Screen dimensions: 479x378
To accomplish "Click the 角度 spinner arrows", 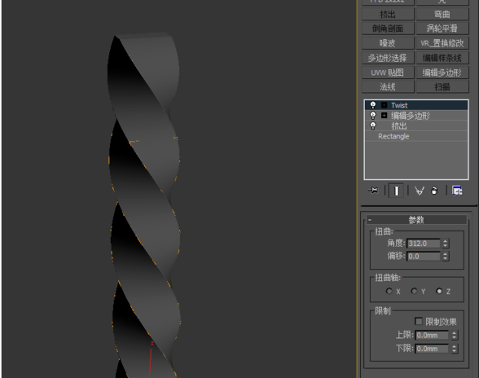I will coord(446,244).
